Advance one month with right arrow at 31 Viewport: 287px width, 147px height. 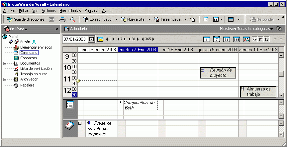138,39
